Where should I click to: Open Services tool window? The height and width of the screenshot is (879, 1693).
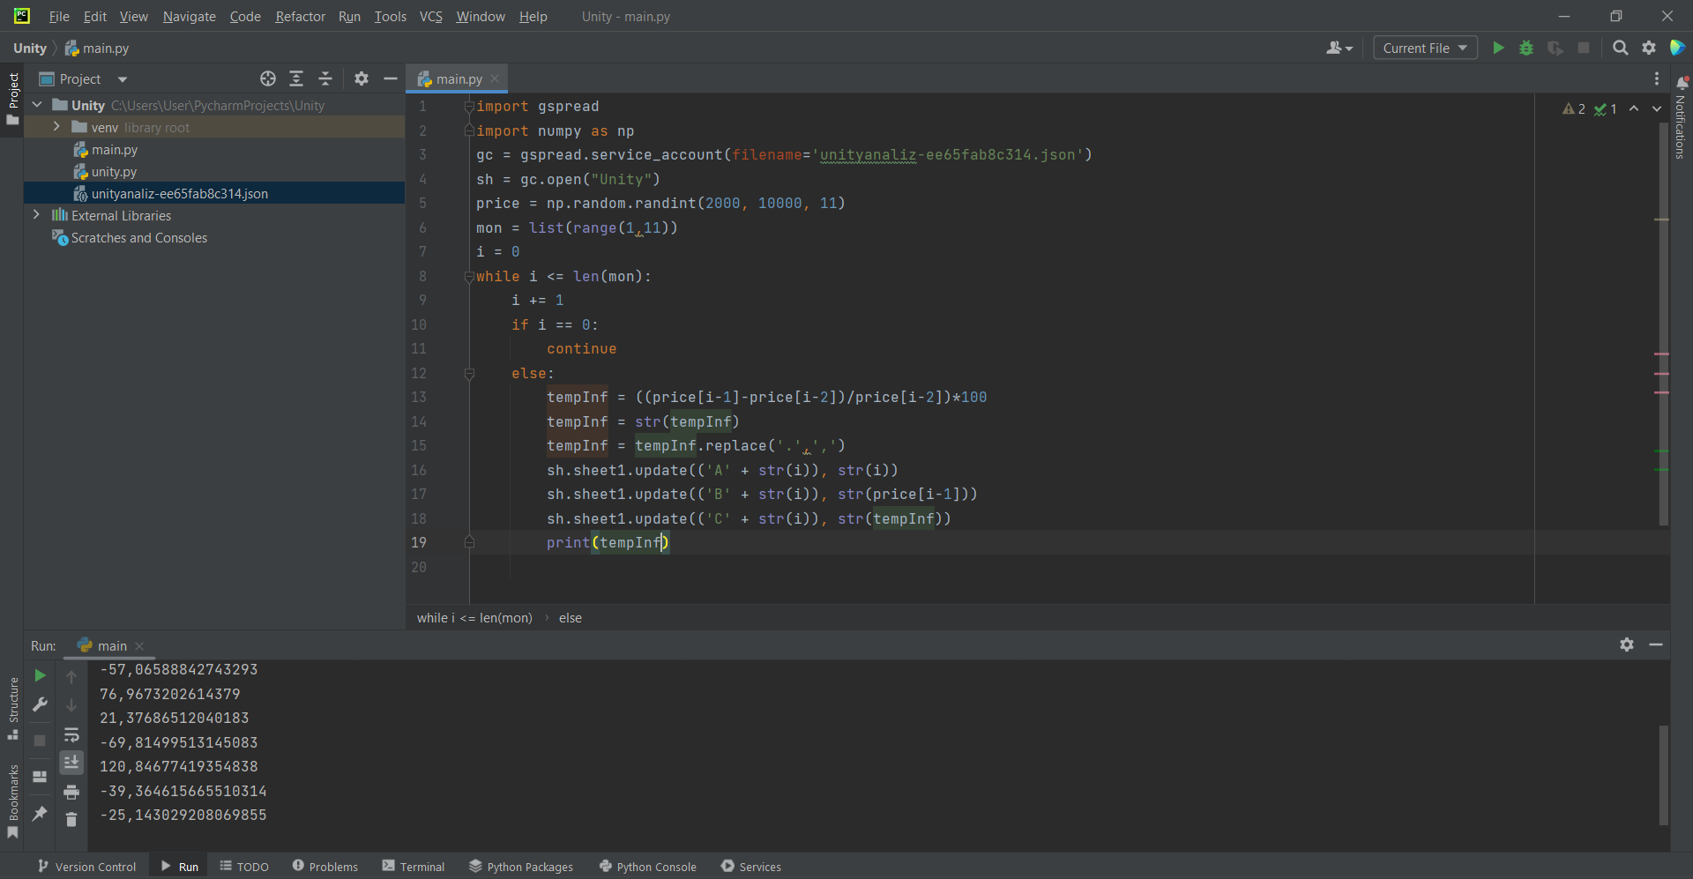(751, 867)
